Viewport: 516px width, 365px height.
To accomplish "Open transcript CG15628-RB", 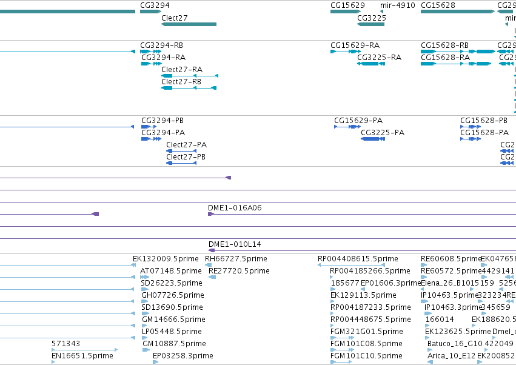I will tap(458, 52).
